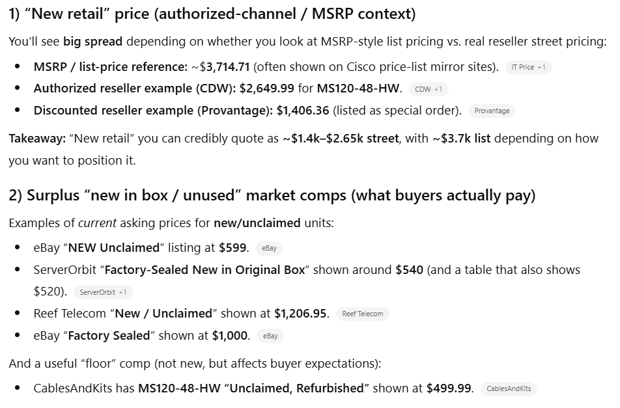Click the Reef Telecom citation chip
620x408 pixels.
[363, 314]
